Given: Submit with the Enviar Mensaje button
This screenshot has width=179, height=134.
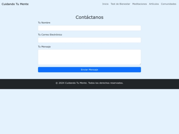Looking at the screenshot, I should pyautogui.click(x=89, y=69).
